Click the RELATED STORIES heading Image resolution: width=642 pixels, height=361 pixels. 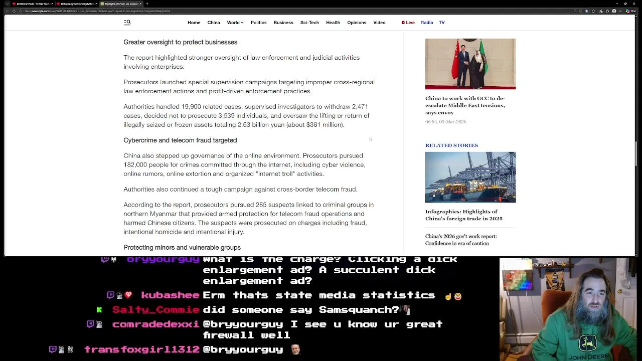(x=451, y=145)
